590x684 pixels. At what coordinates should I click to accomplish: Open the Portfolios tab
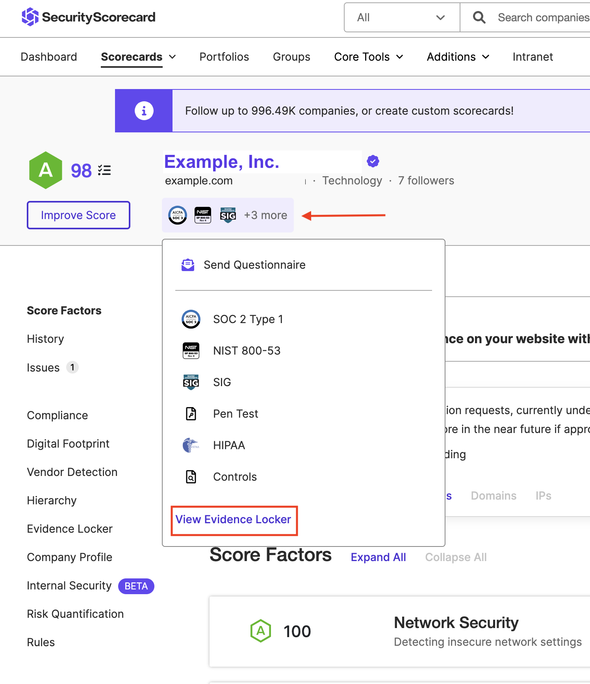coord(224,57)
